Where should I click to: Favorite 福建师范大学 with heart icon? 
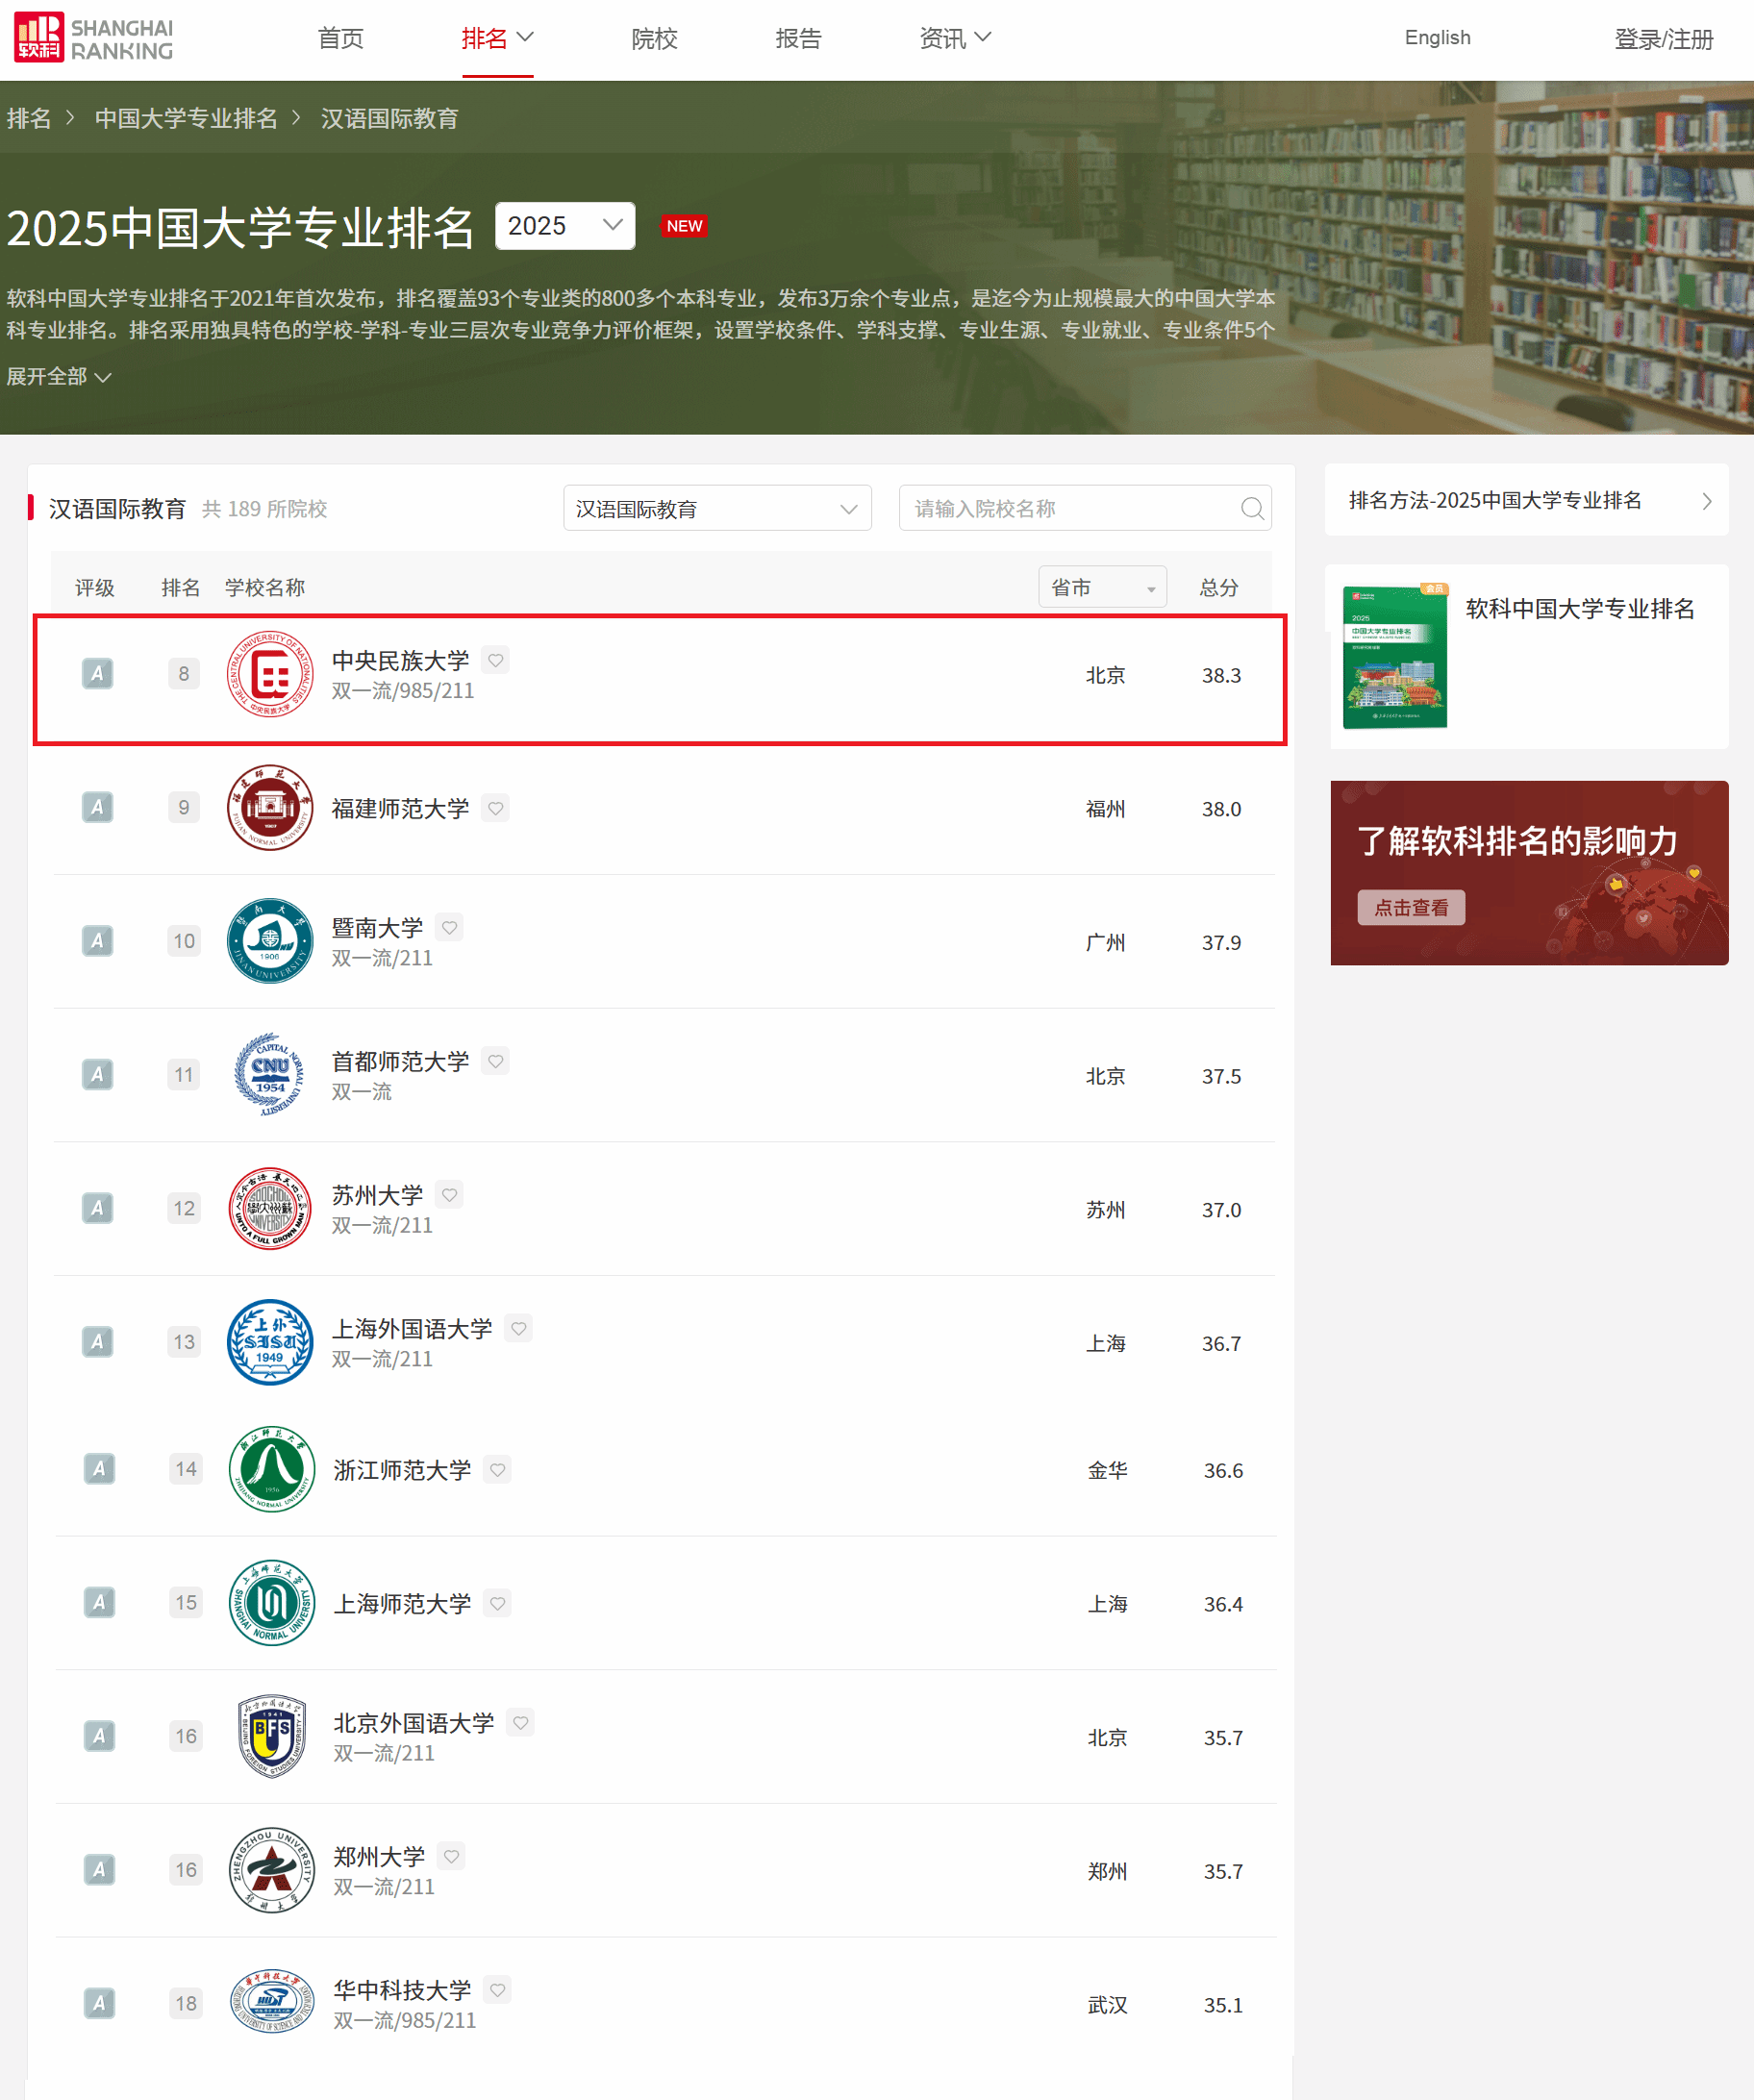(x=496, y=808)
